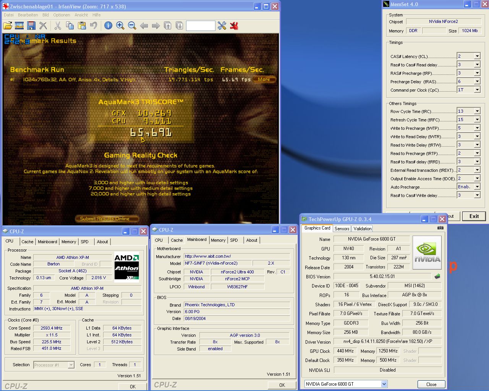Click OK in the left CPU-Z window

tap(133, 386)
